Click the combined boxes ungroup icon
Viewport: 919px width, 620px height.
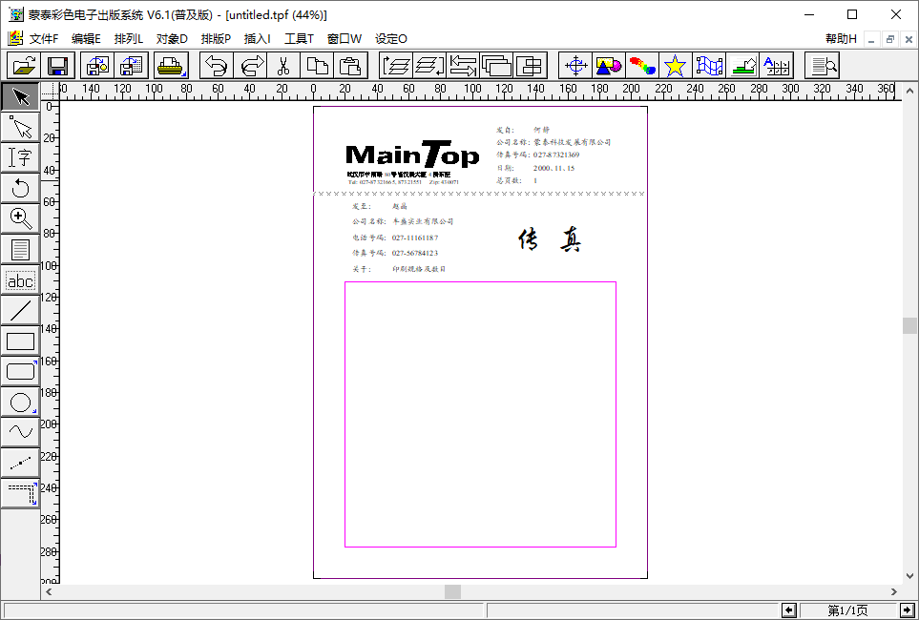(530, 66)
